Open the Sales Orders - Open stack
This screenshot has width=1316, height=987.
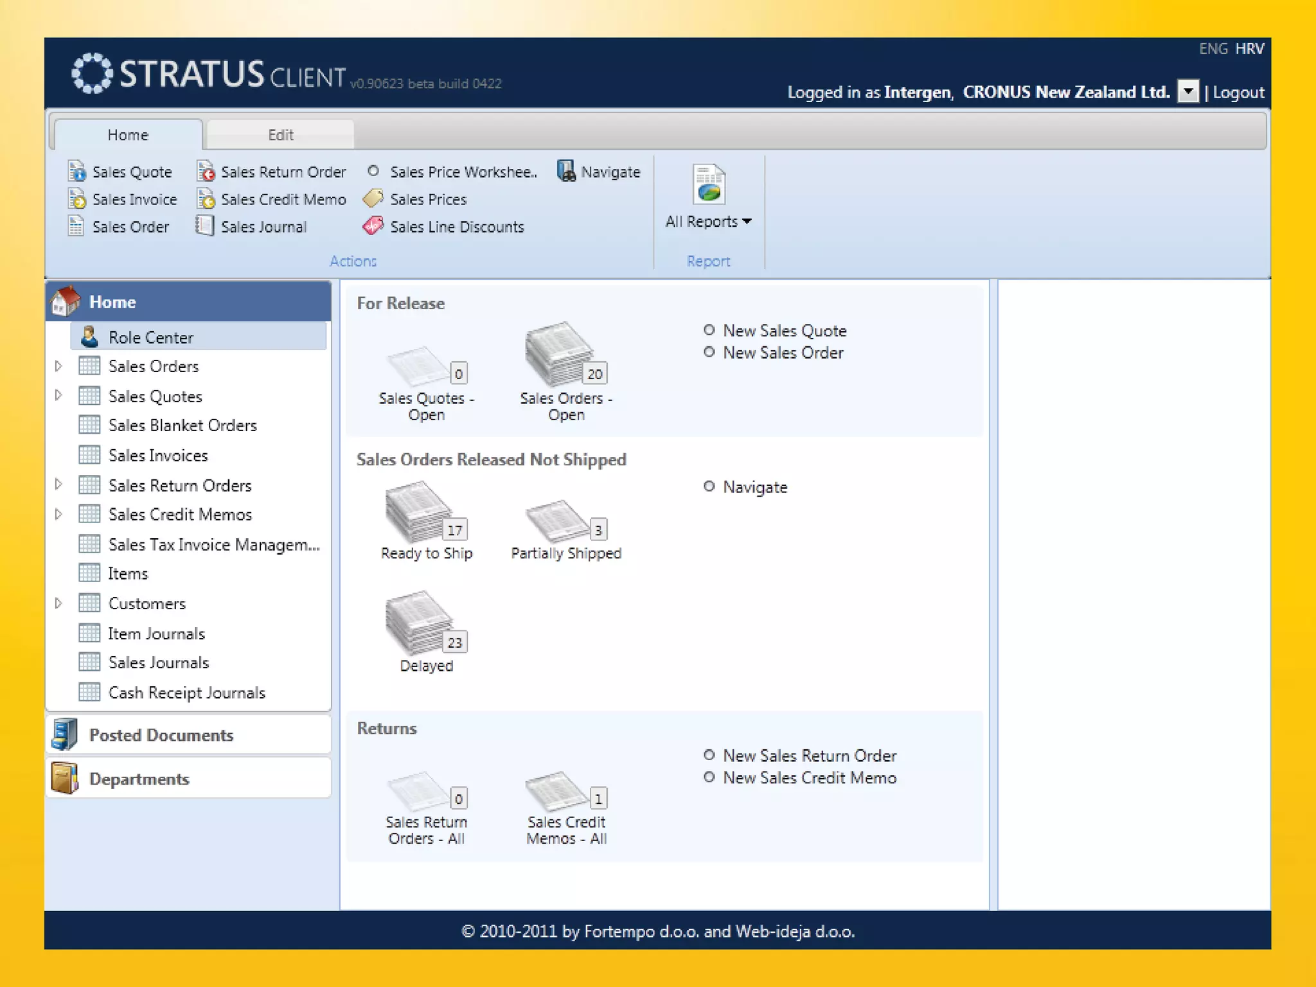click(x=566, y=355)
